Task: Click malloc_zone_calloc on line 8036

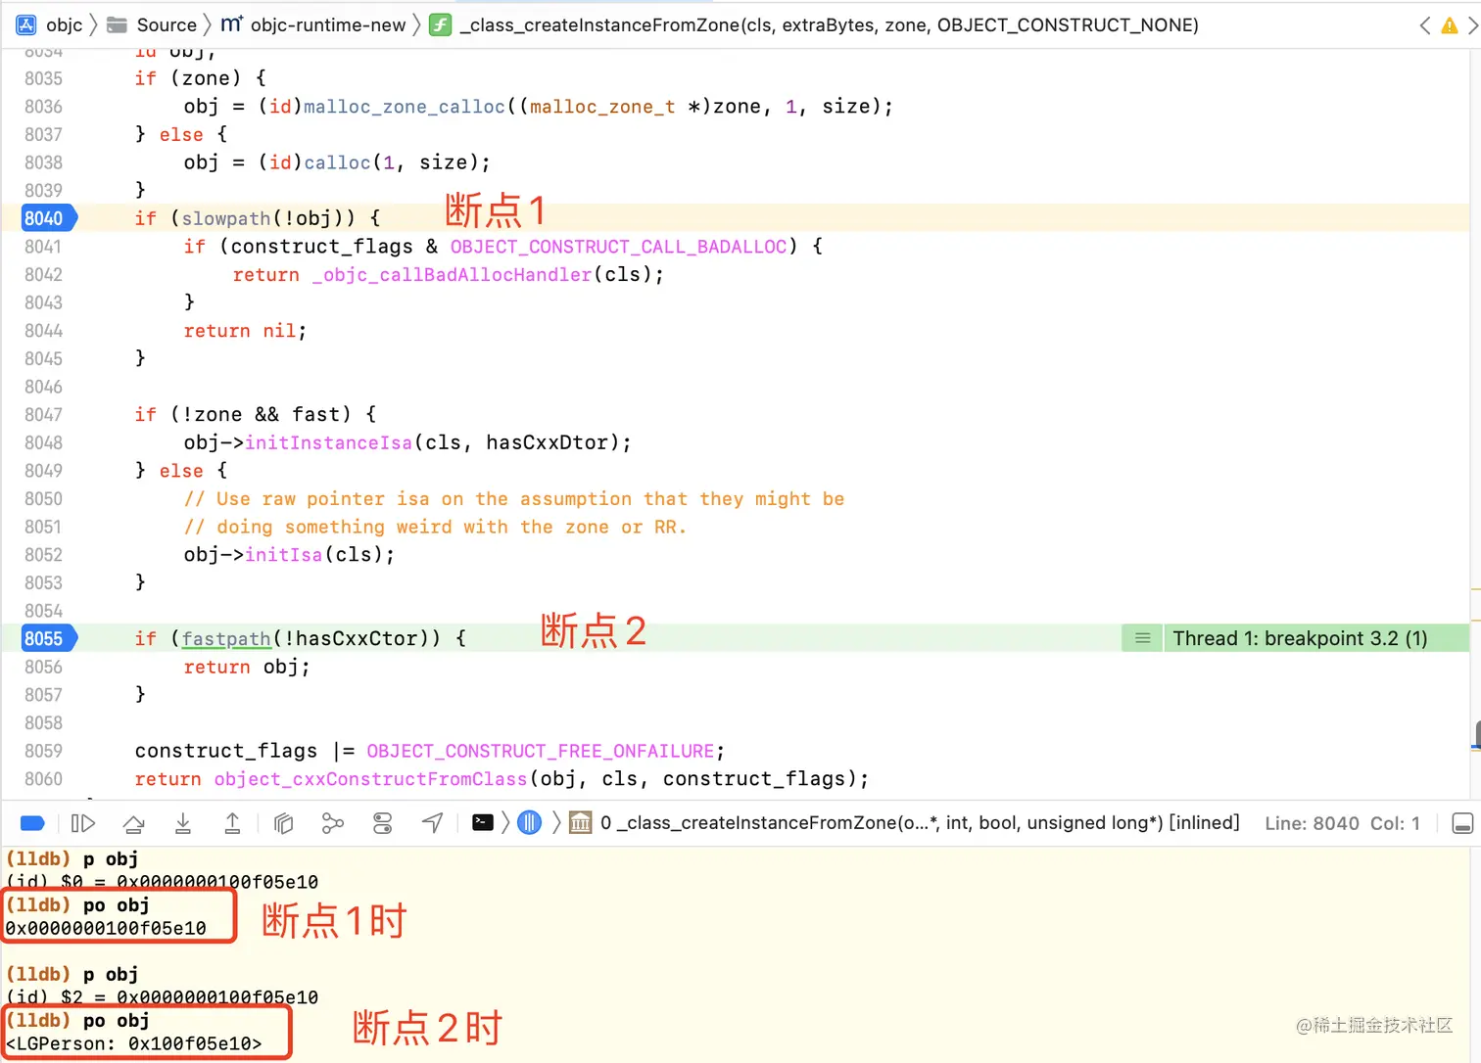Action: click(x=405, y=107)
